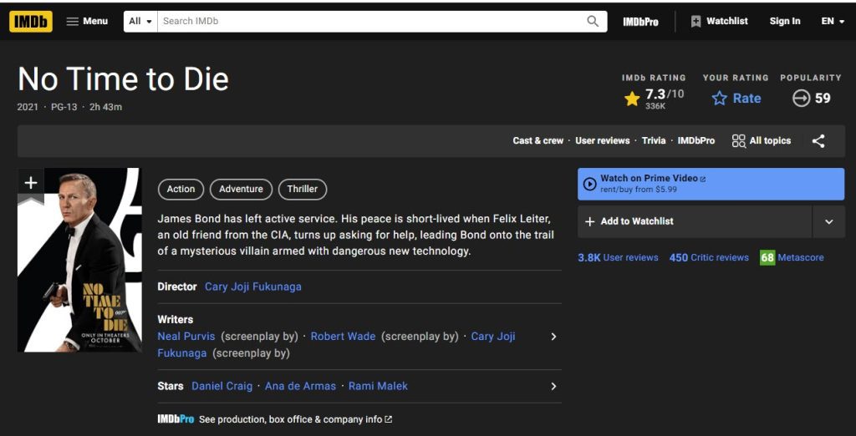Open IMDbPro in the topics bar
Viewport: 856px width, 436px height.
[x=696, y=141]
